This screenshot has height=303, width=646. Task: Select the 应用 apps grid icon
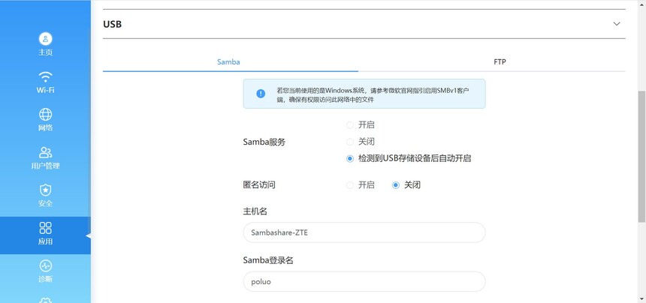(x=45, y=228)
